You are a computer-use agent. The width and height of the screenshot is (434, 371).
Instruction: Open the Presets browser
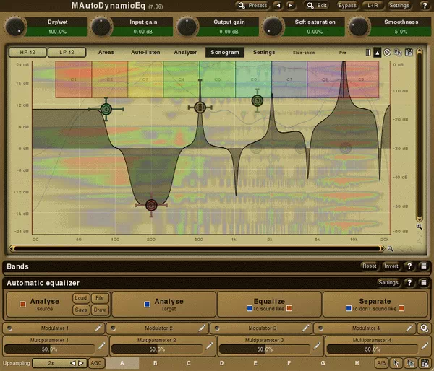pos(253,5)
